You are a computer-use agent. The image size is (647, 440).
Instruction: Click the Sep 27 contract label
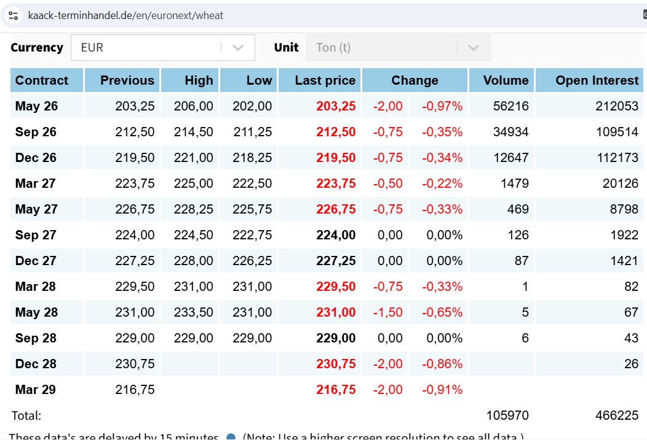36,235
